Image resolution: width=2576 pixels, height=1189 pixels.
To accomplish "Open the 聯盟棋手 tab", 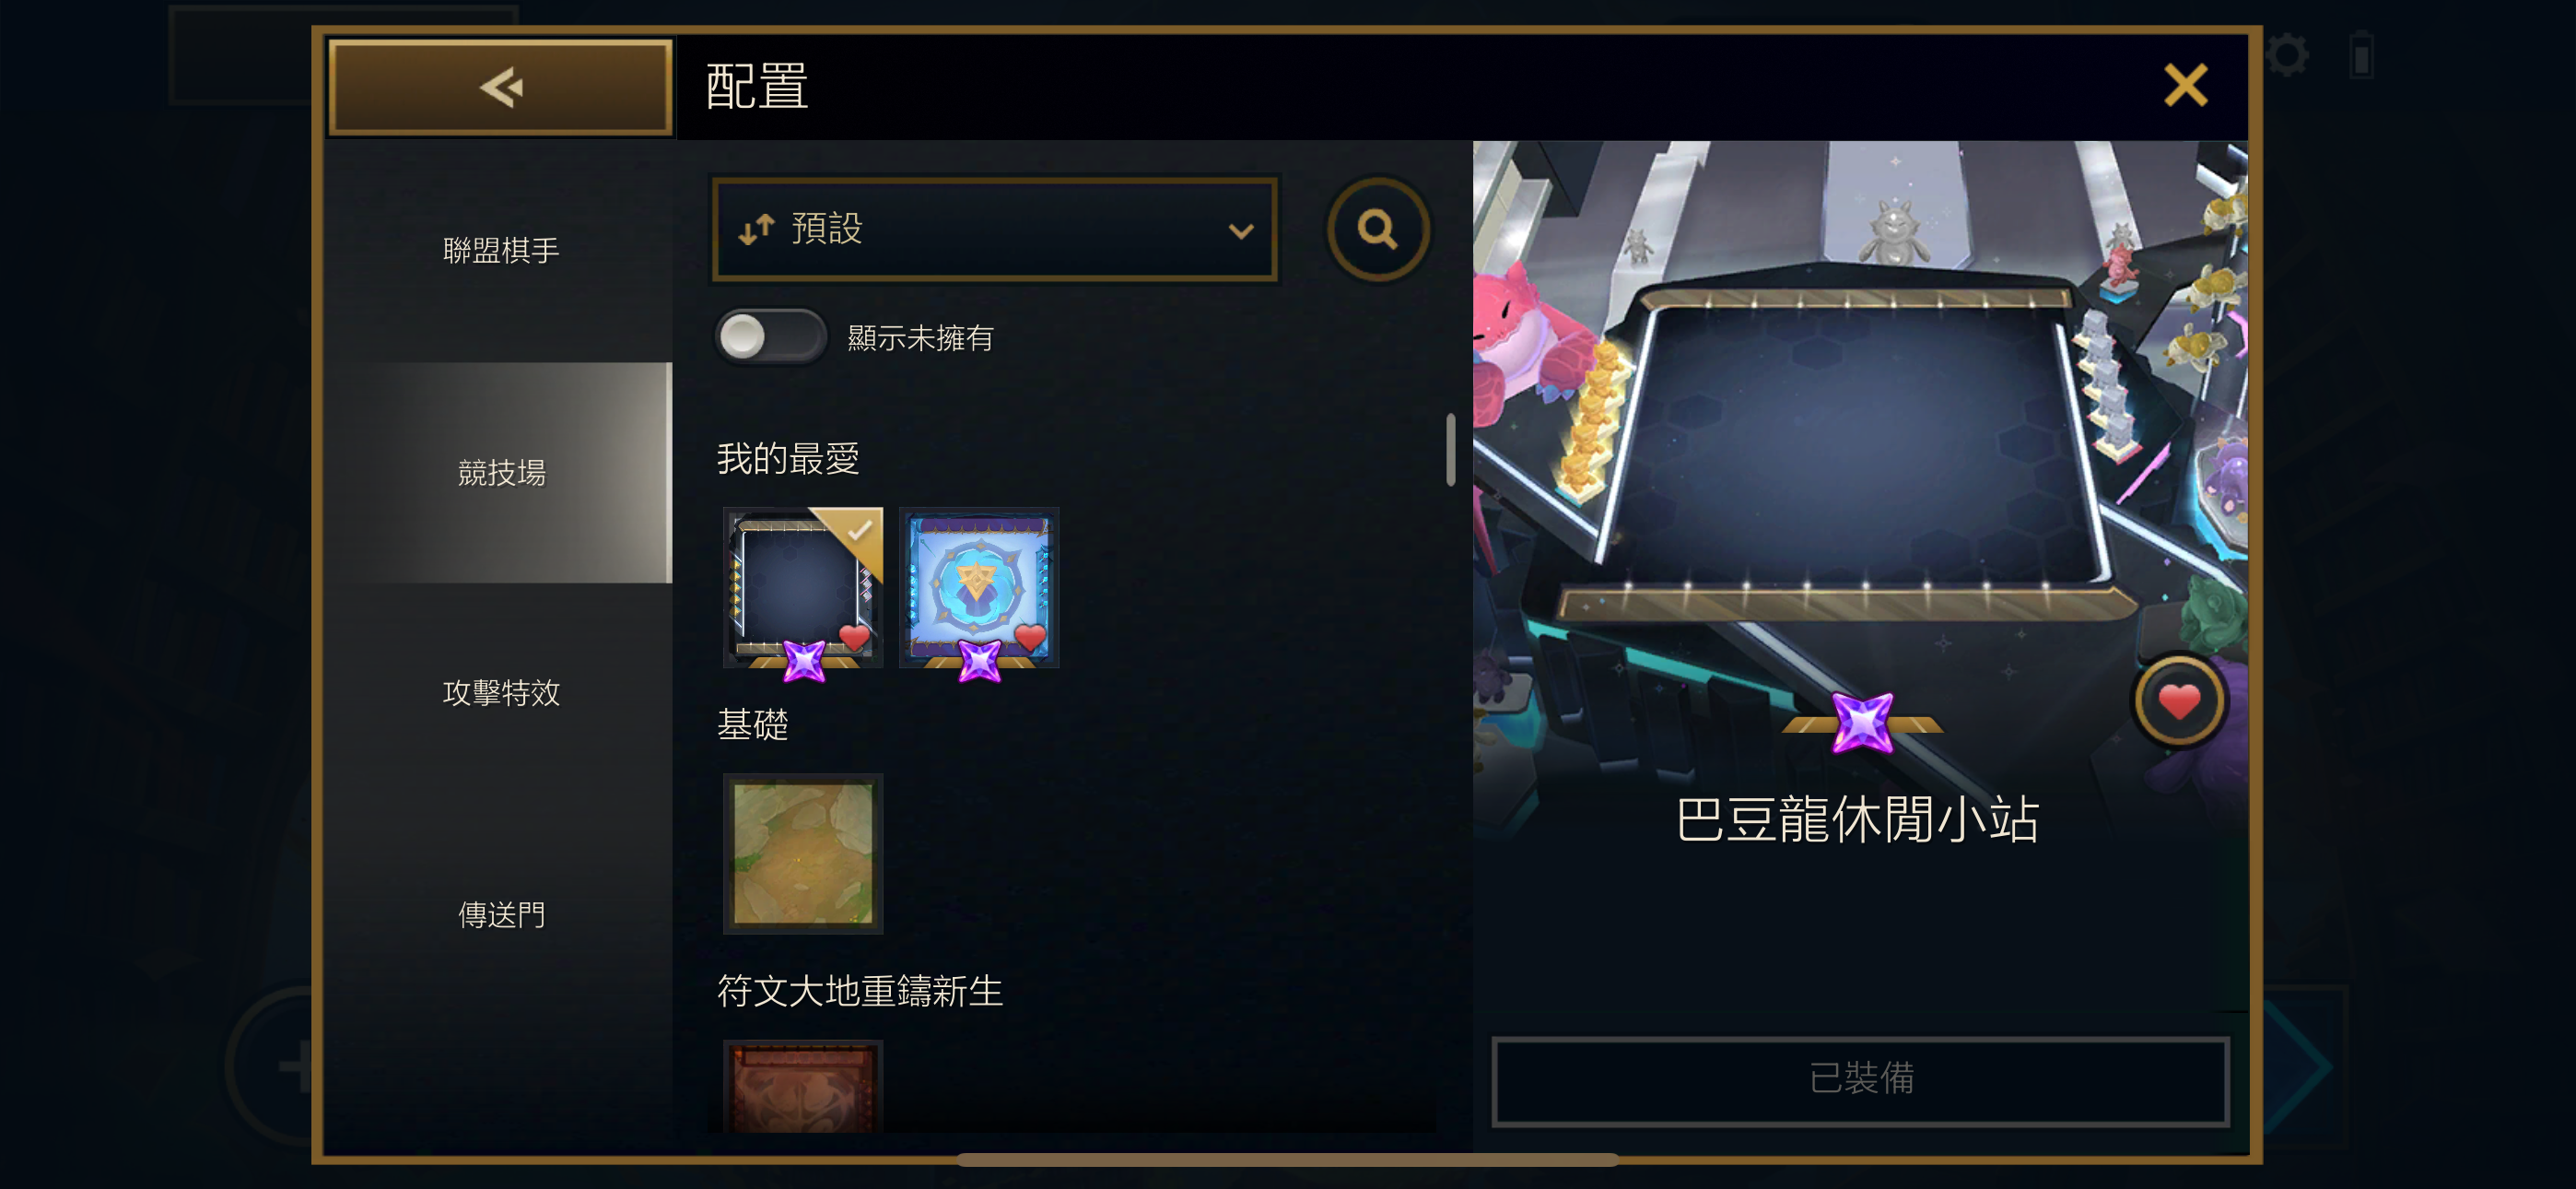I will pos(501,250).
